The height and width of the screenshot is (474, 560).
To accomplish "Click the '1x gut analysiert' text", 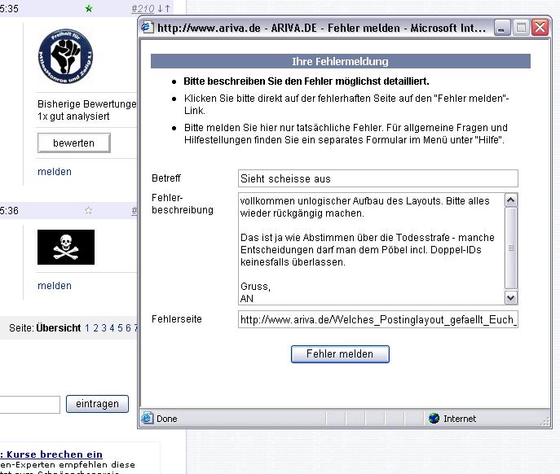I will click(73, 116).
